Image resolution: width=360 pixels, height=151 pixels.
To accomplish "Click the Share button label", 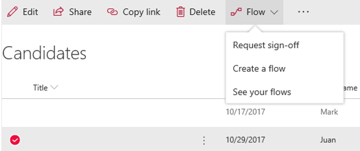I will click(x=80, y=12).
